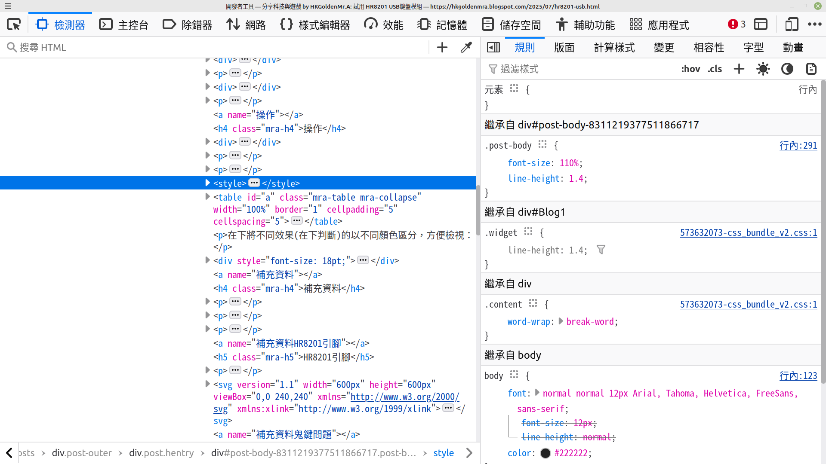Expand the div with font-size 18pt
Screen dimensions: 826x464
(208, 260)
